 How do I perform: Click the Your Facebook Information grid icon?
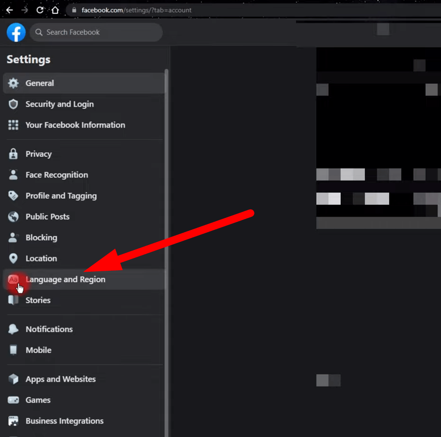click(x=13, y=125)
